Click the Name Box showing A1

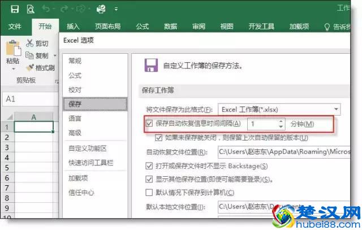[30, 99]
